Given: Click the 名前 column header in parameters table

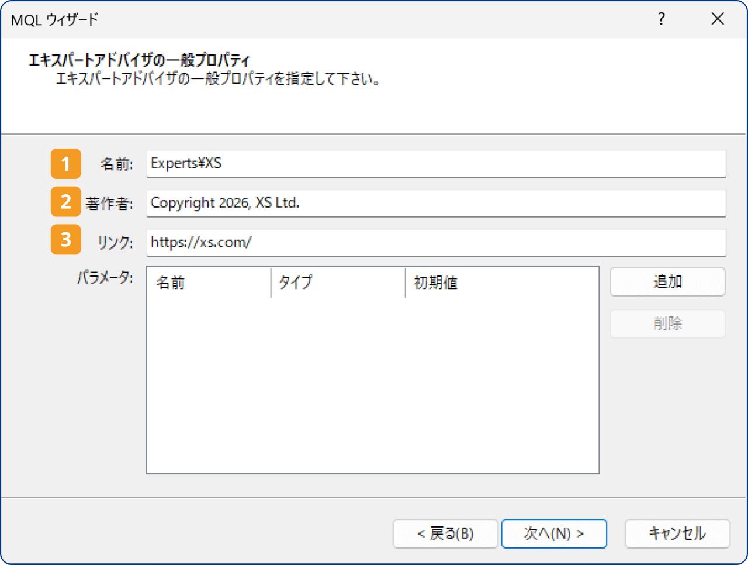Looking at the screenshot, I should 209,283.
